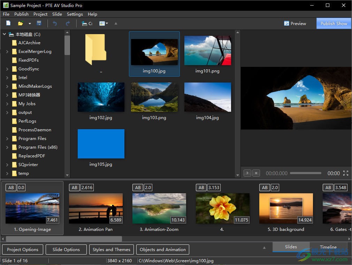This screenshot has width=352, height=265.
Task: Switch to the Timeline tab
Action: pyautogui.click(x=328, y=247)
